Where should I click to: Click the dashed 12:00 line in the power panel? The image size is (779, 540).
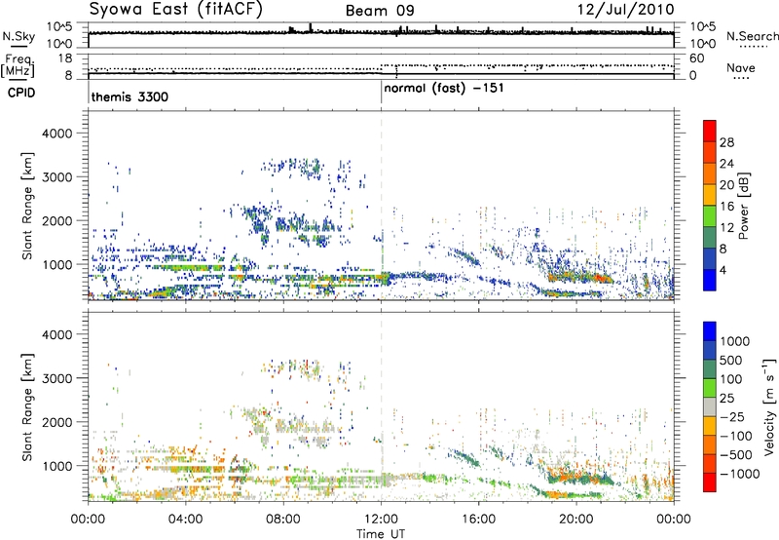click(381, 205)
